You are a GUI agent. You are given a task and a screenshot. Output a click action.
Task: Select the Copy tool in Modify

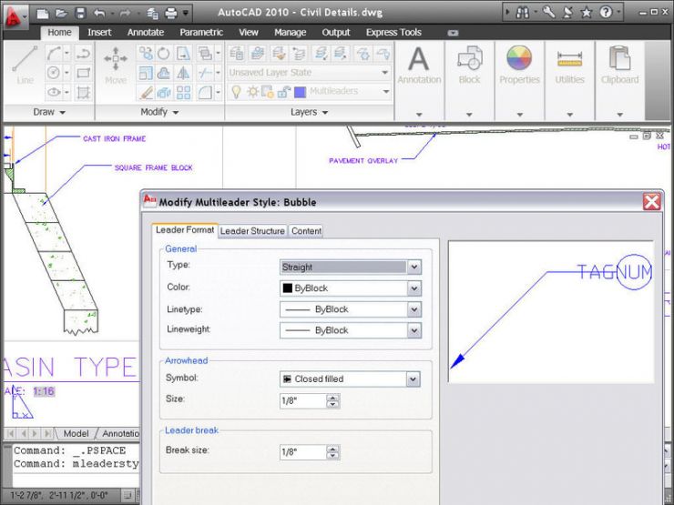(146, 54)
